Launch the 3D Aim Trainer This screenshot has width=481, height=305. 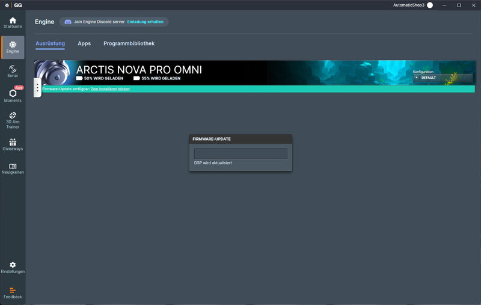pyautogui.click(x=13, y=120)
